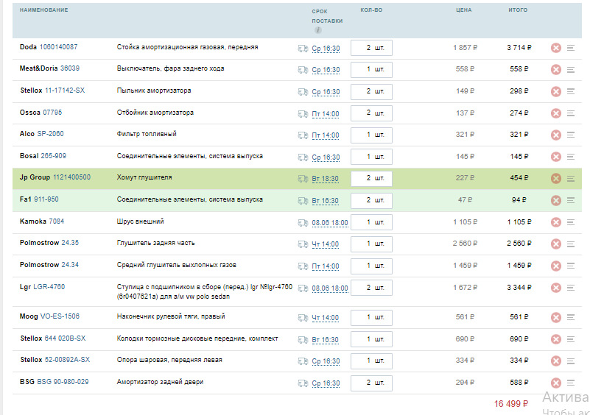Remove the Doda 1060140087 item from cart
590x415 pixels.
coord(556,48)
